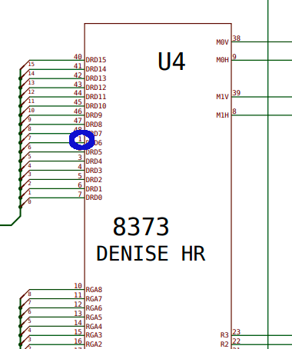The height and width of the screenshot is (349, 292).
Task: Select pin number 44 beside DRD11
Action: (x=78, y=93)
